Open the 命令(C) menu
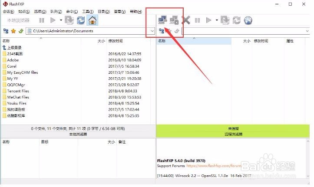The height and width of the screenshot is (187, 314). 72,12
